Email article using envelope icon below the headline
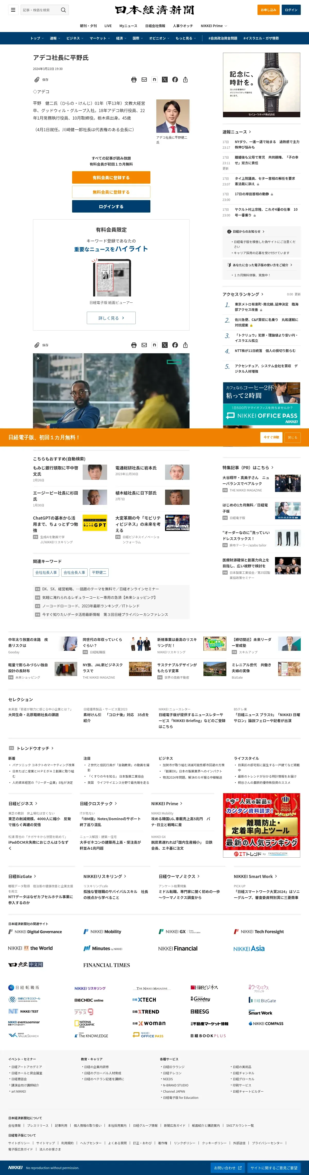 [144, 79]
